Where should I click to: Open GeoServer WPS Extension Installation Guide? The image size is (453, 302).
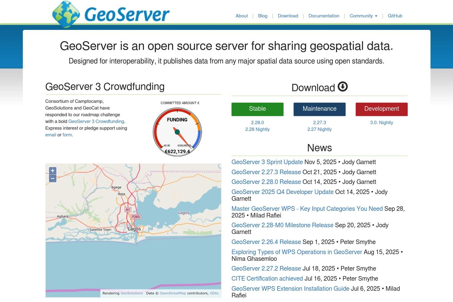click(x=290, y=289)
